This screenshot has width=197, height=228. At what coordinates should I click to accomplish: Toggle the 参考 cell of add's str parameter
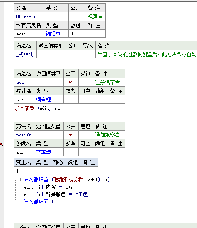pos(71,99)
